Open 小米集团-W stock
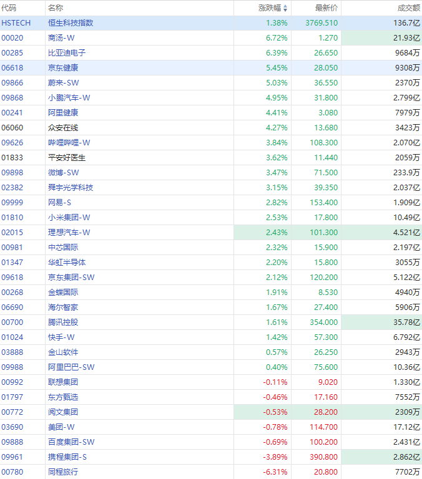The height and width of the screenshot is (479, 422). (69, 218)
